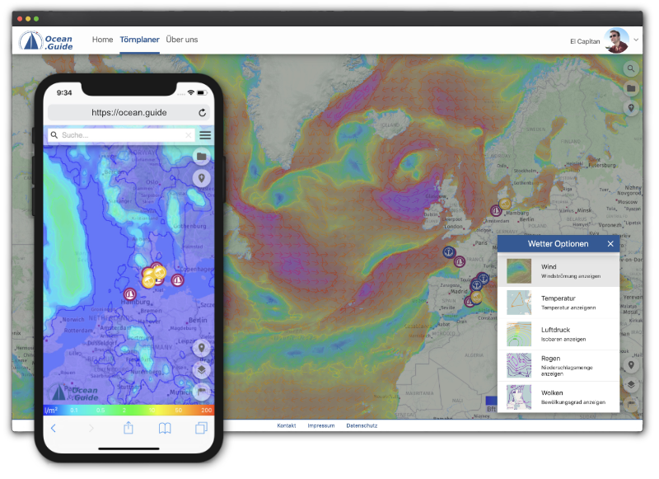Viewport: 659px width, 479px height.
Task: Click the blue anchor marker west of Paris
Action: 449,252
